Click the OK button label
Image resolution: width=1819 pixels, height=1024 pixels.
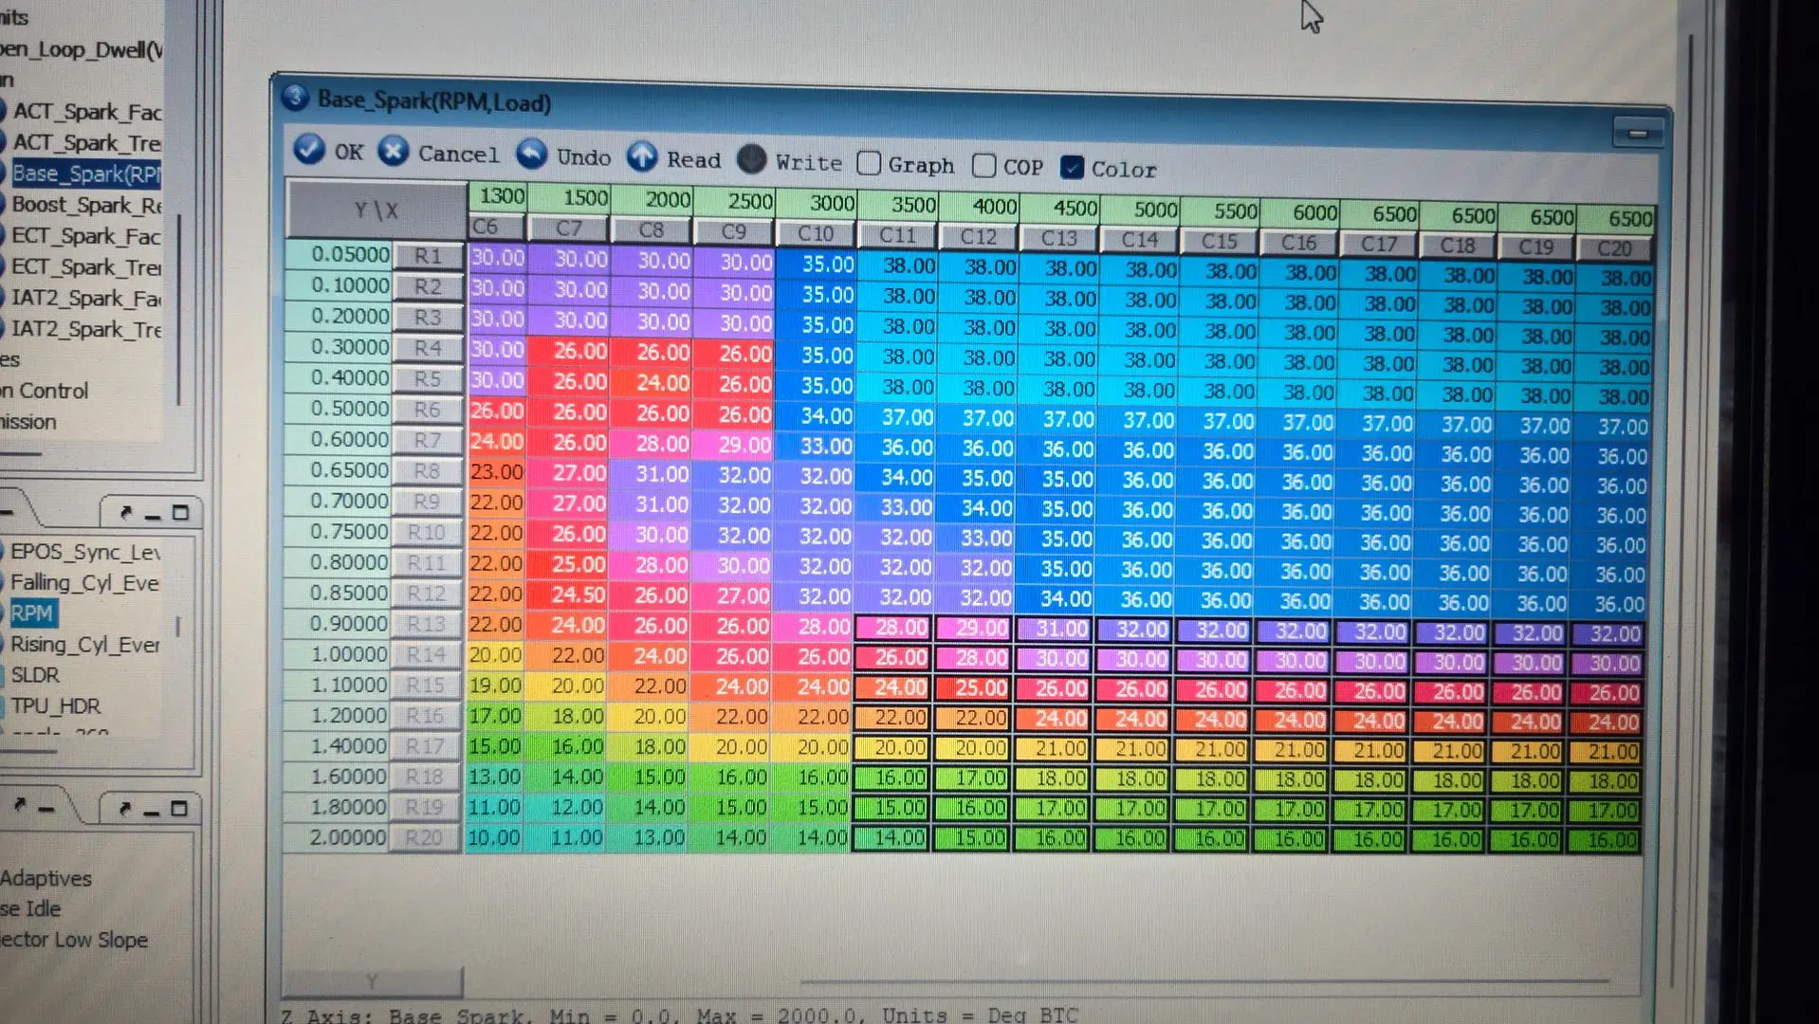coord(348,152)
